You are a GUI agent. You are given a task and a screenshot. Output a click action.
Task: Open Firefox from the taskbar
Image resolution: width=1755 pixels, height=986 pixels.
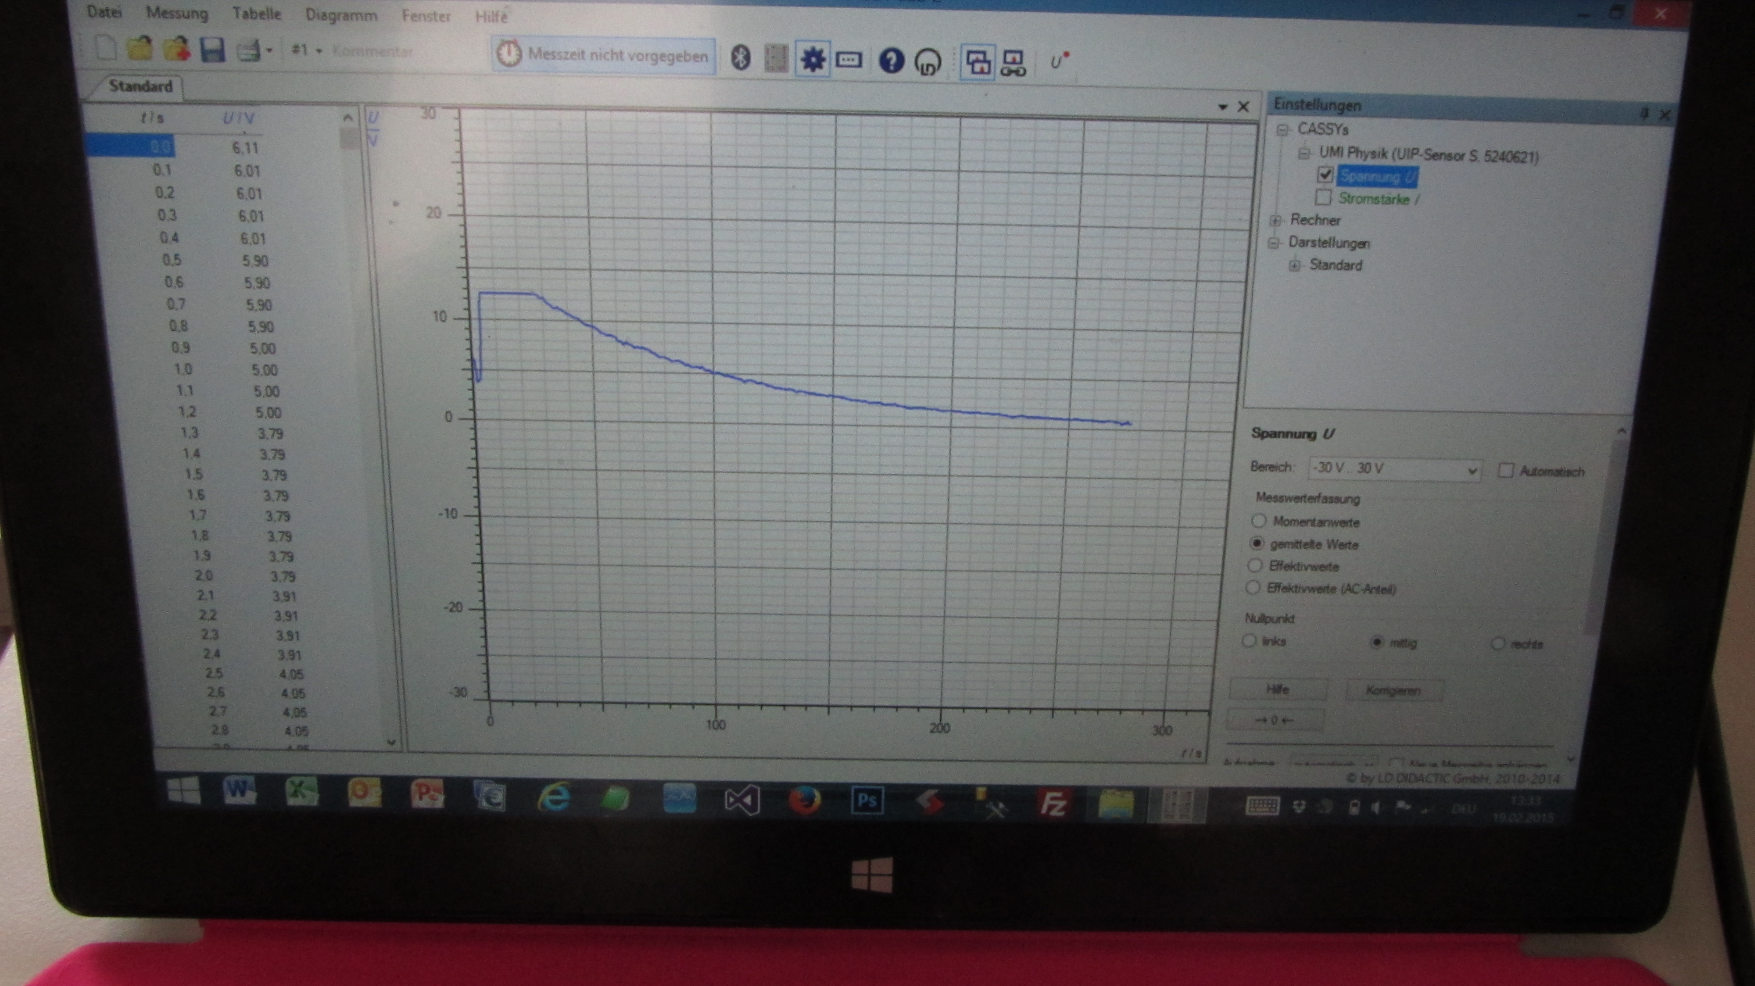805,800
